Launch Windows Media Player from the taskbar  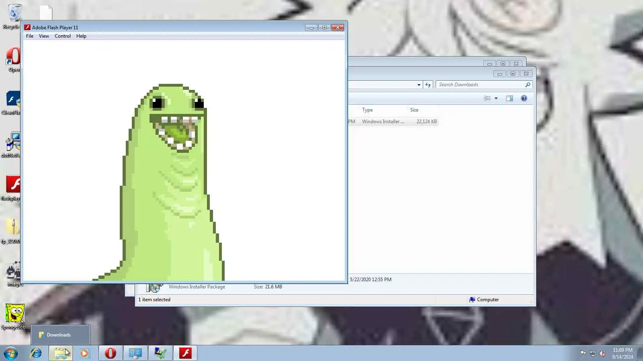(x=84, y=353)
